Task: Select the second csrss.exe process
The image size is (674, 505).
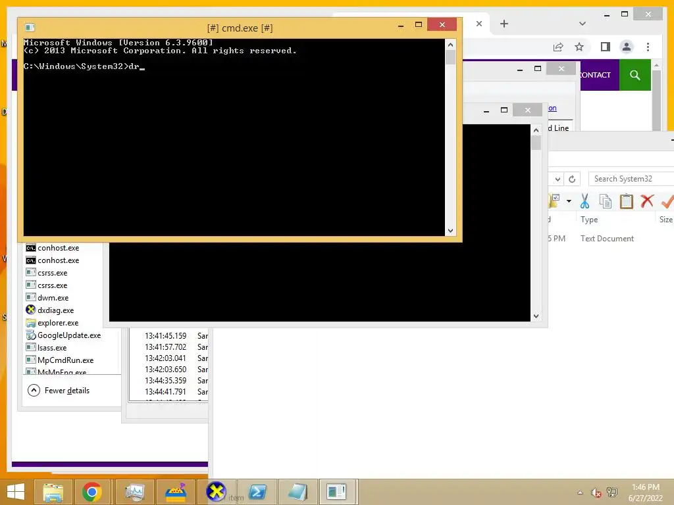Action: pos(53,285)
